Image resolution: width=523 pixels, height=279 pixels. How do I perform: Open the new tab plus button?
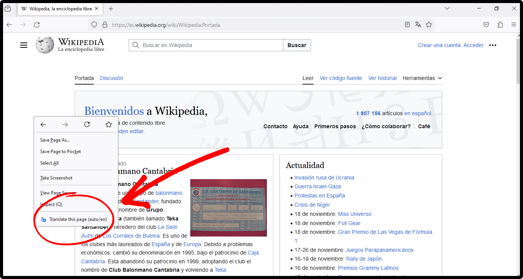point(111,8)
